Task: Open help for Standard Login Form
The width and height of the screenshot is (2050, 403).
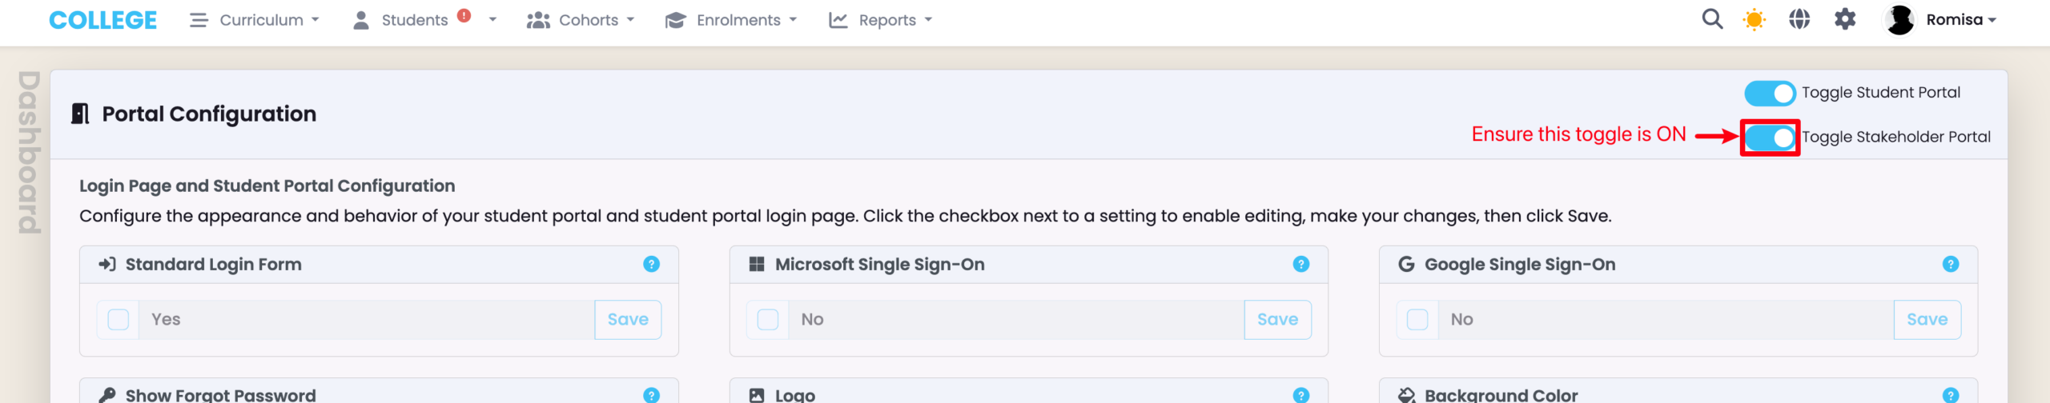Action: click(651, 264)
